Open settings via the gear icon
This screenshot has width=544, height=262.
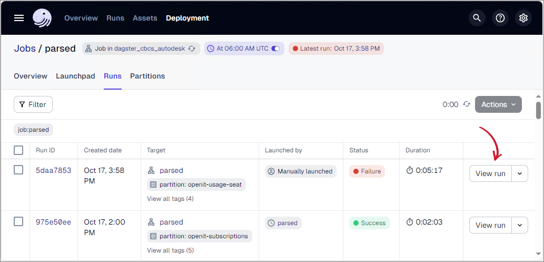pyautogui.click(x=523, y=18)
